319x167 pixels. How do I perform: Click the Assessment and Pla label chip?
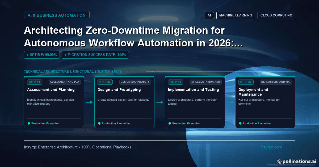click(x=65, y=82)
